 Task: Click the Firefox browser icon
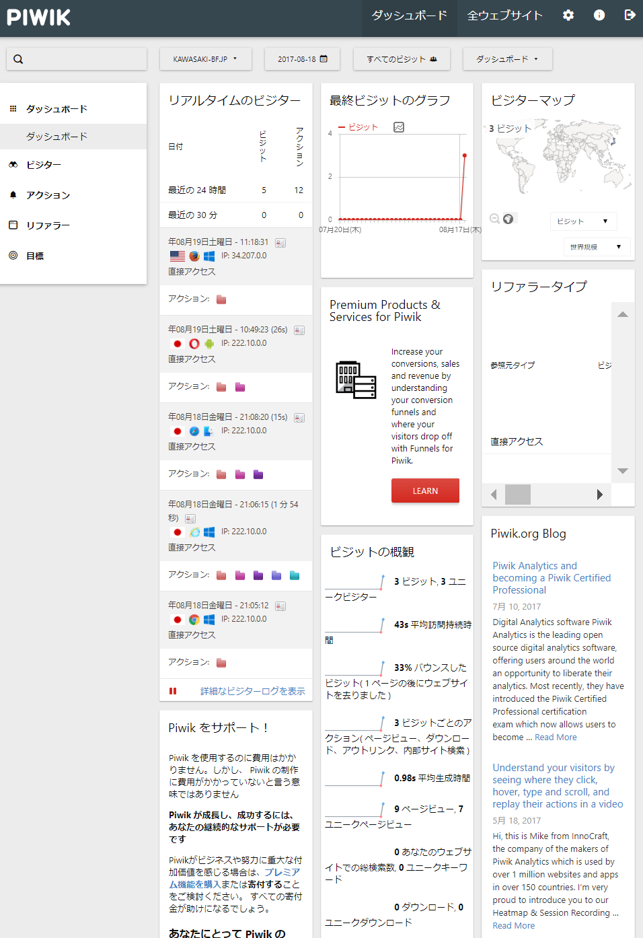pos(194,256)
